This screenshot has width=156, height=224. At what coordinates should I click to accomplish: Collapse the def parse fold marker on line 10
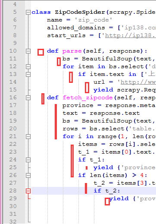[28, 51]
